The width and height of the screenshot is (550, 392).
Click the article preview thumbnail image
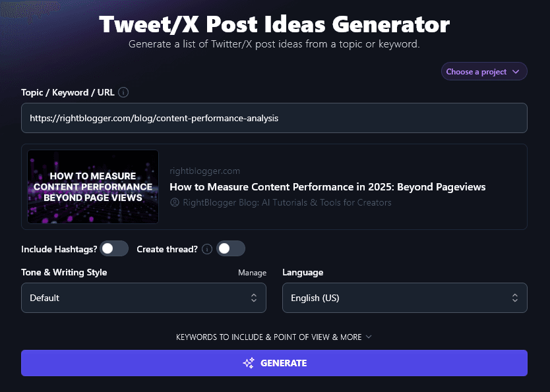(x=92, y=186)
